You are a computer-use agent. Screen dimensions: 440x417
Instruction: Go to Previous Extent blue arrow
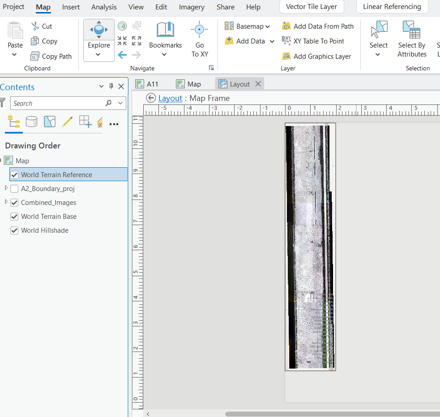tap(122, 55)
